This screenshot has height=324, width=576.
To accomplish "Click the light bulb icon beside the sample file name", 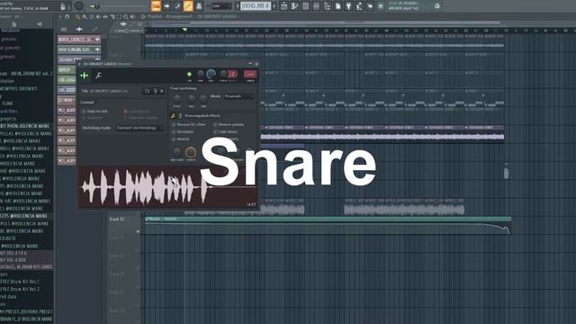I will coord(155,91).
